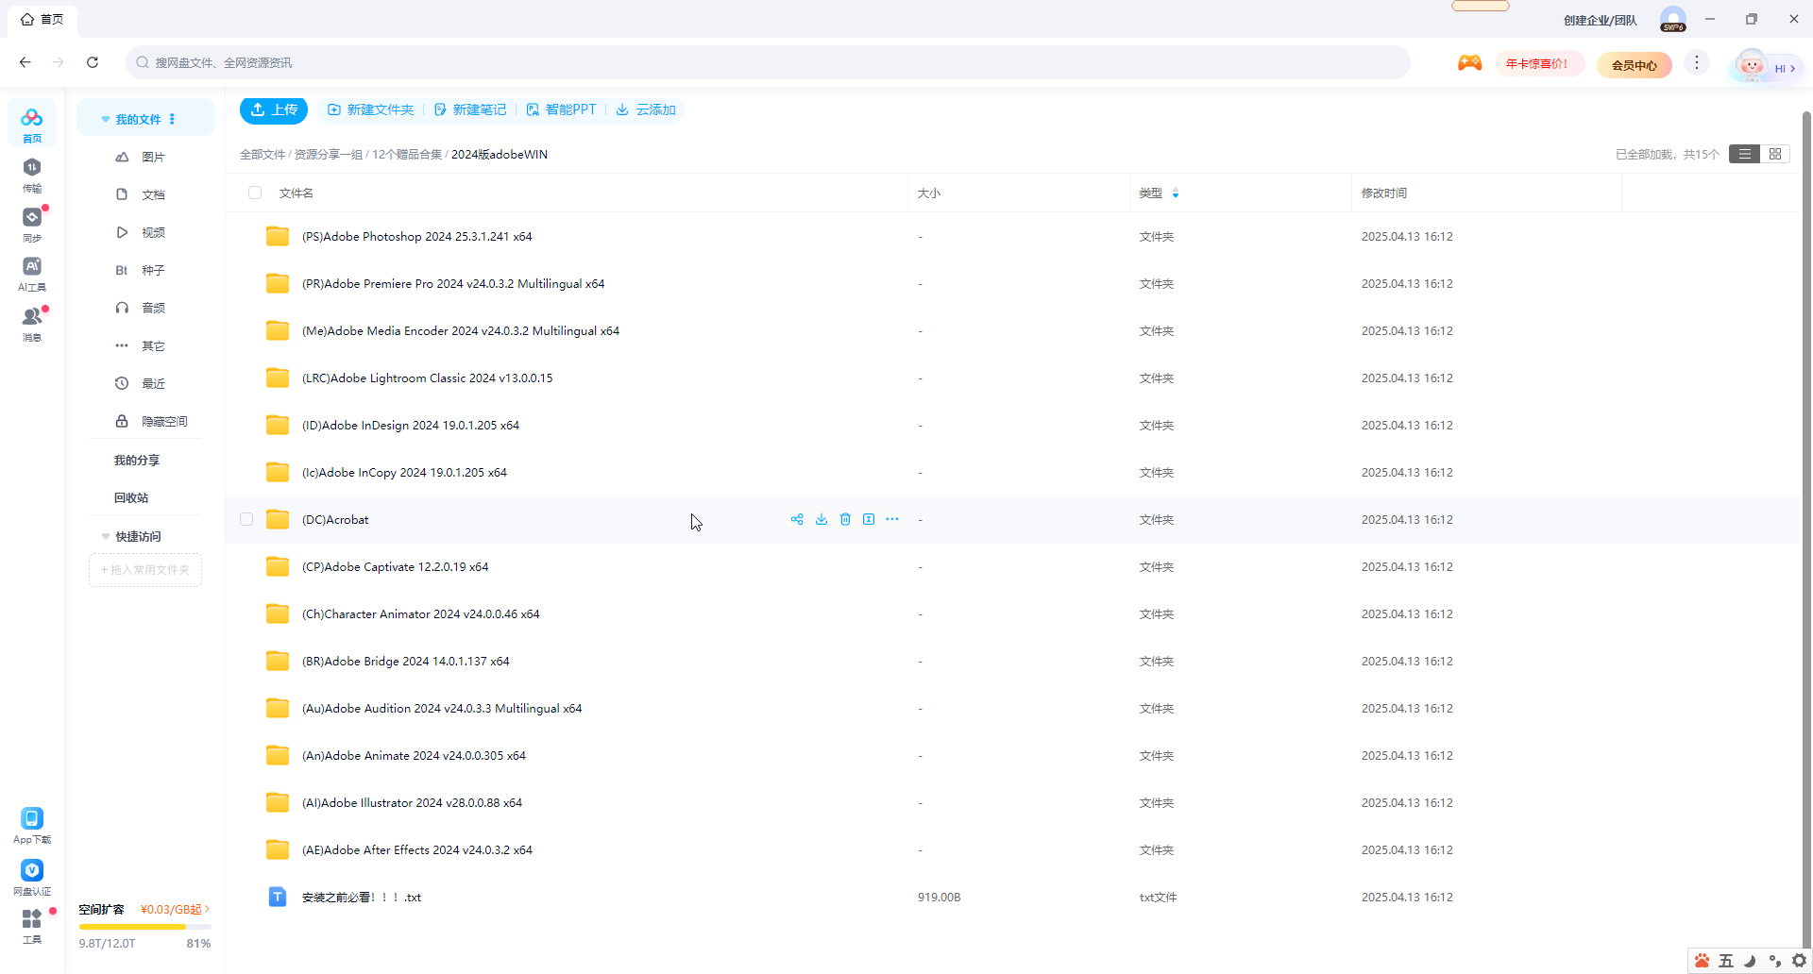
Task: Open the Transfer (传输) sidebar icon
Action: [x=32, y=175]
